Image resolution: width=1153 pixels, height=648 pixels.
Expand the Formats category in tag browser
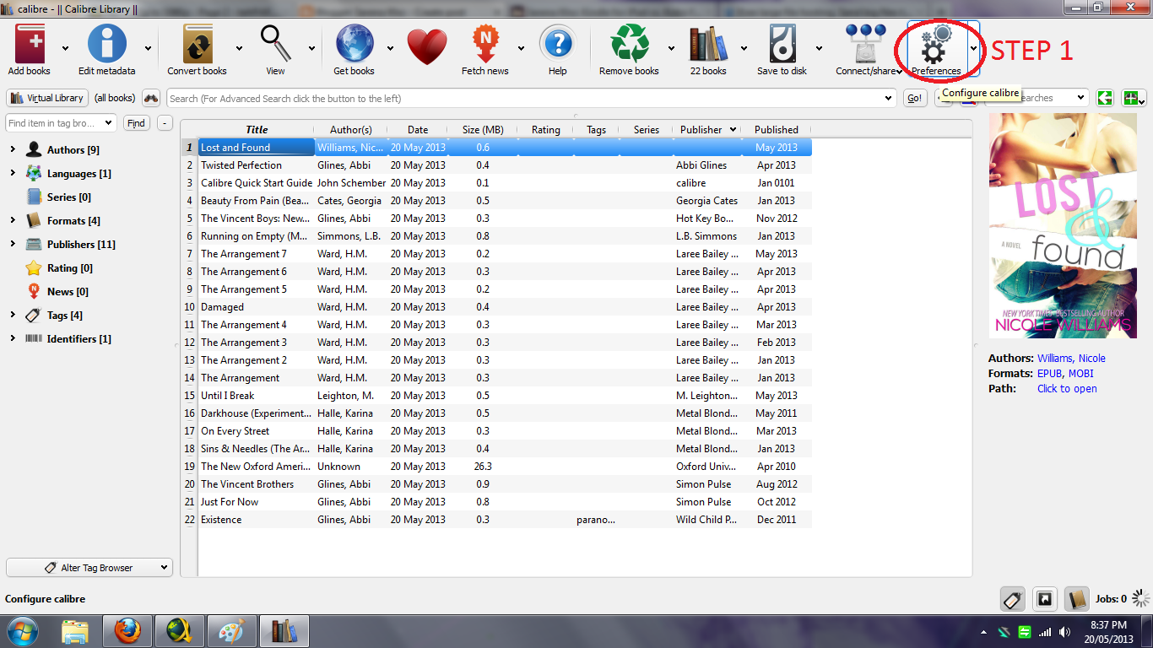[12, 220]
